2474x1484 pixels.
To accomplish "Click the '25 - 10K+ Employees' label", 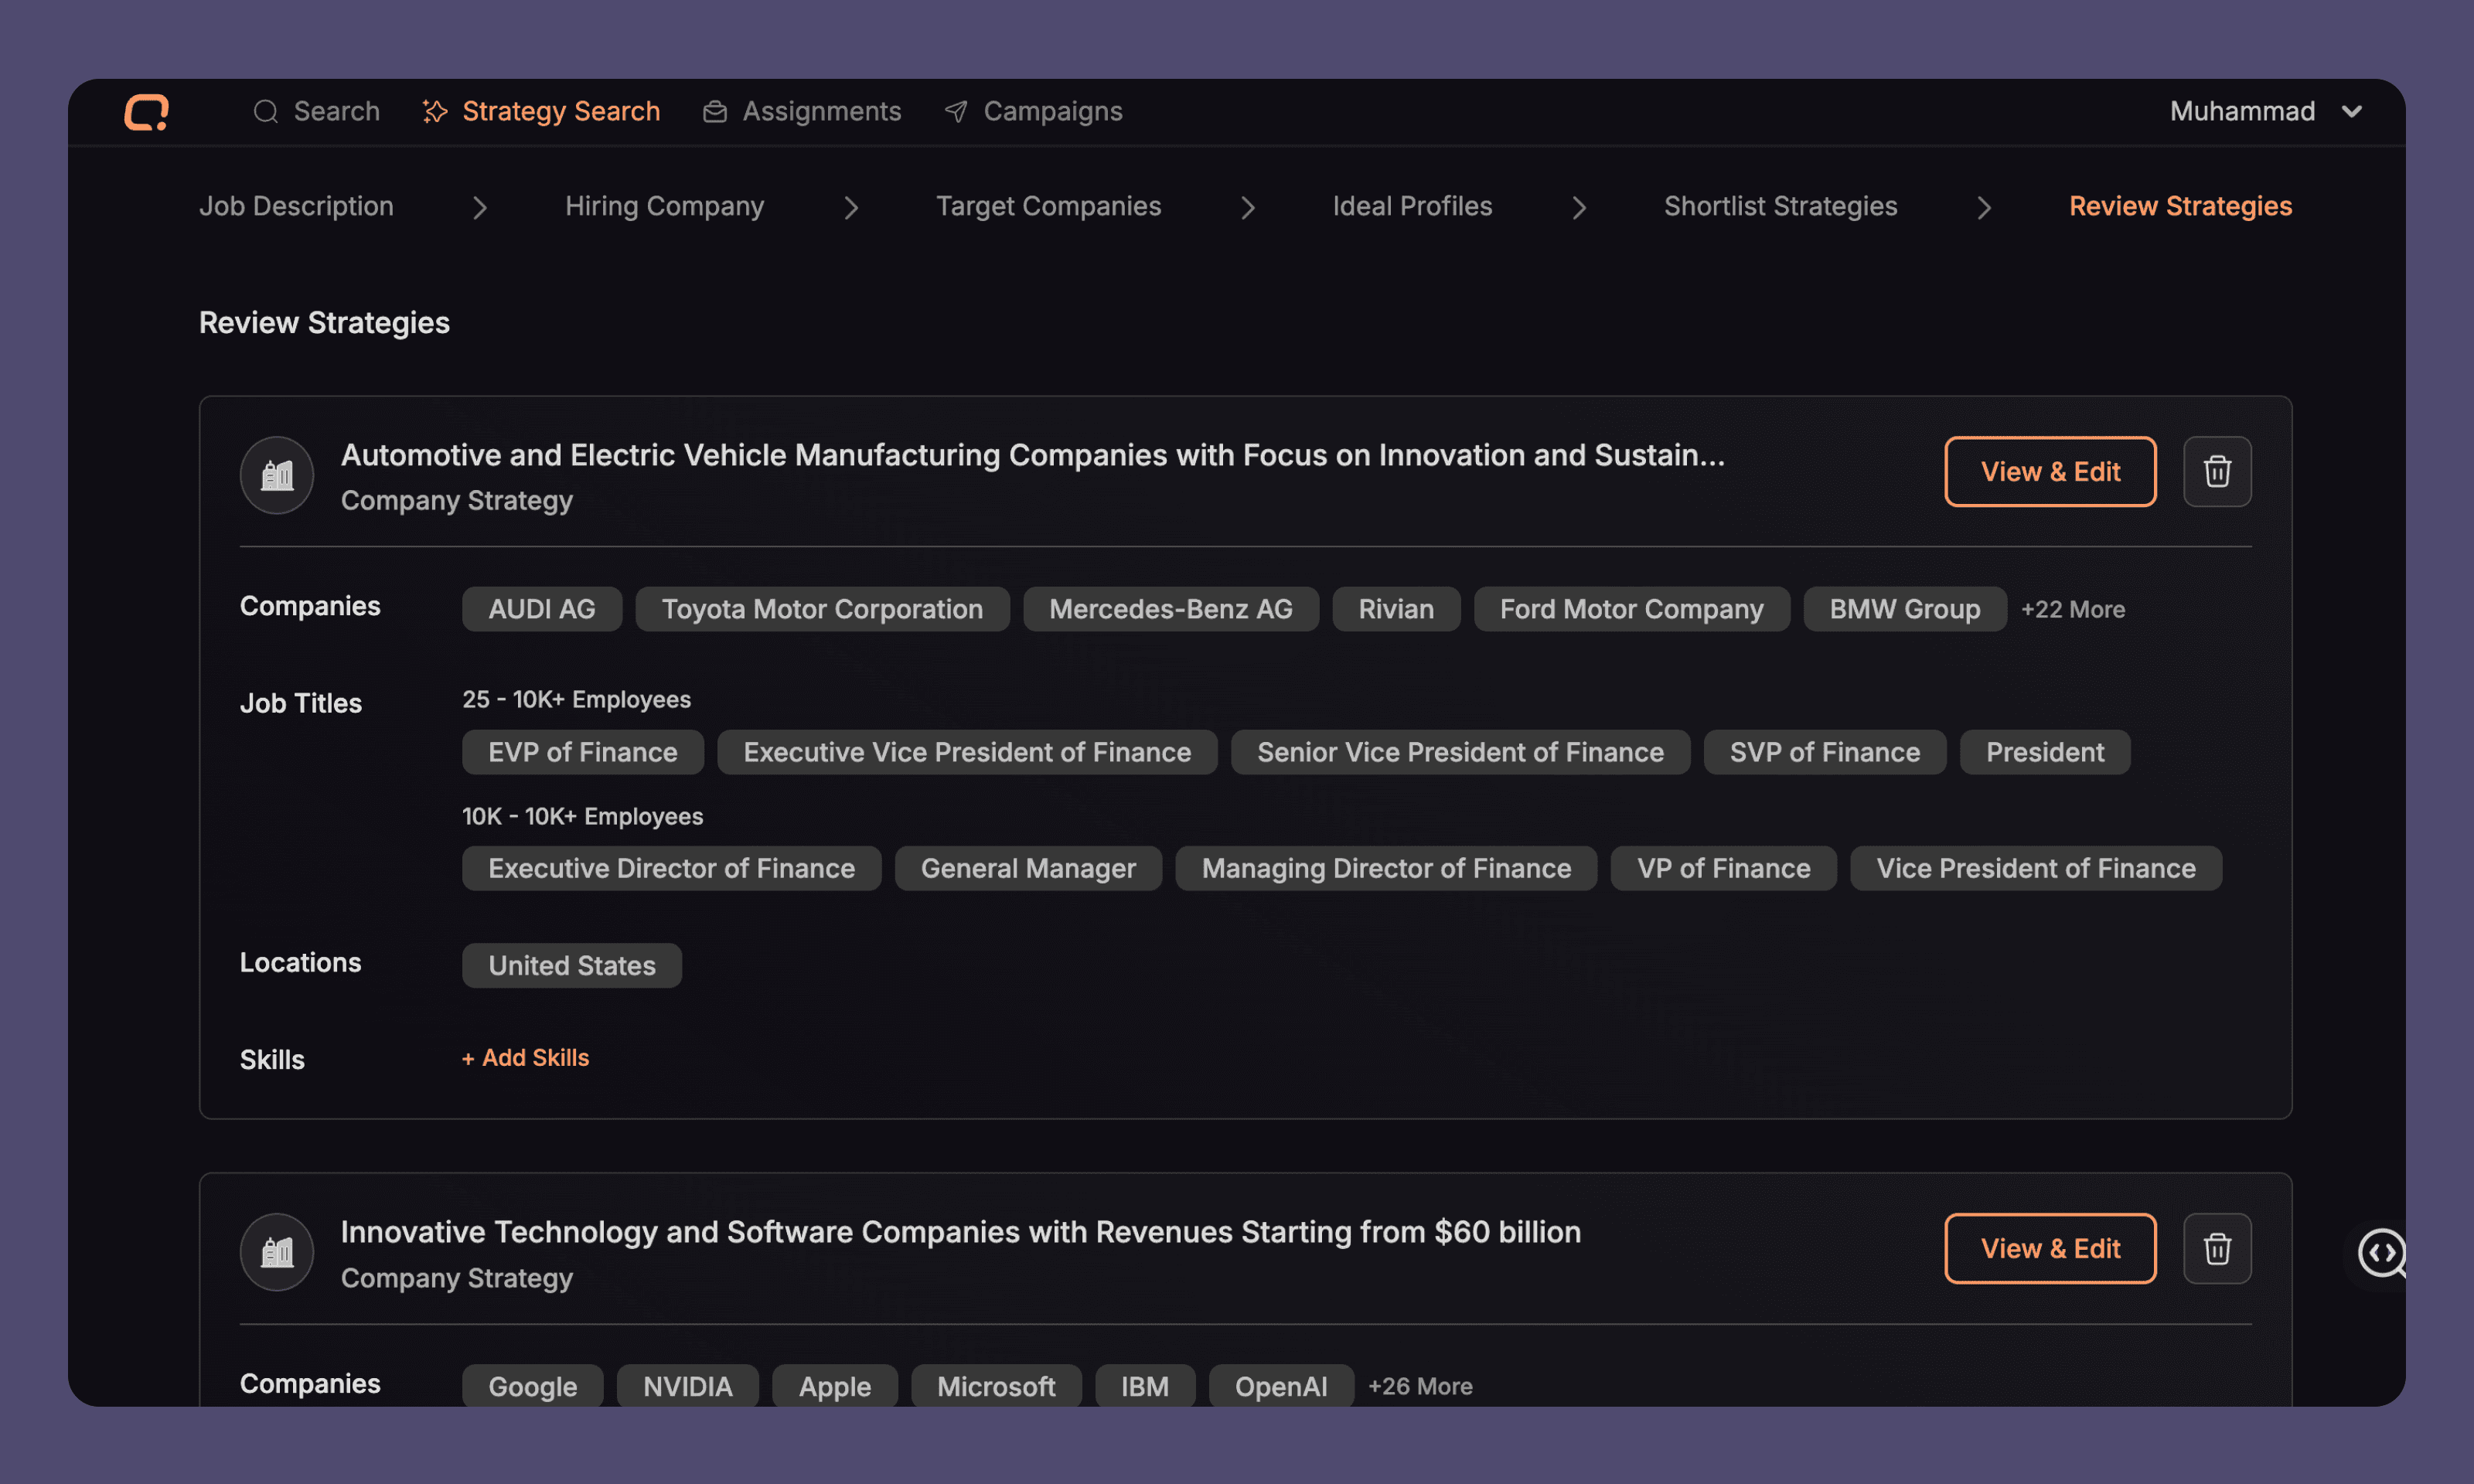I will point(576,699).
